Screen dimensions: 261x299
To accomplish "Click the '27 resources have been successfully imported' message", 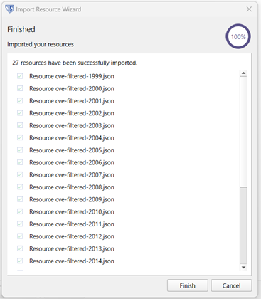I will pyautogui.click(x=75, y=63).
